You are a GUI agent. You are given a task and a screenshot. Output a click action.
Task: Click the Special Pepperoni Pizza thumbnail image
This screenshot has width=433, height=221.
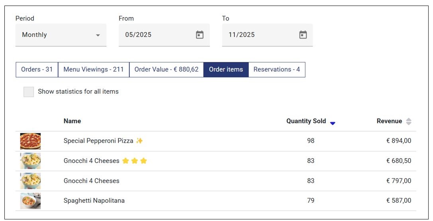coord(30,141)
